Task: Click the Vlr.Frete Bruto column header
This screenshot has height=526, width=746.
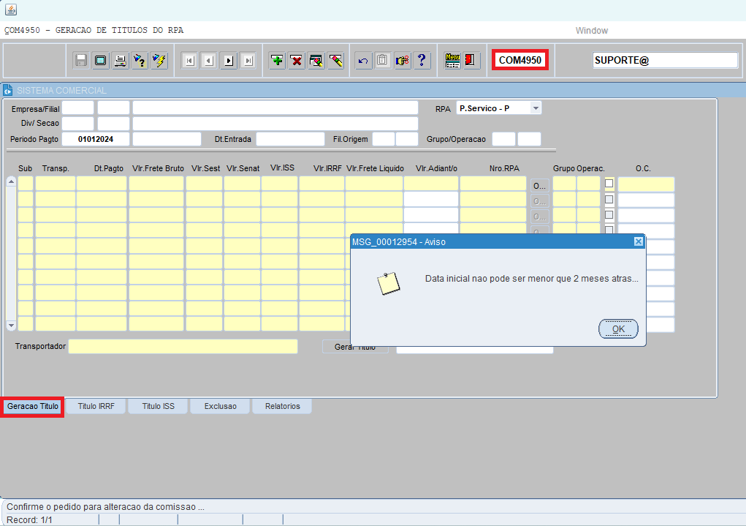Action: click(x=158, y=168)
